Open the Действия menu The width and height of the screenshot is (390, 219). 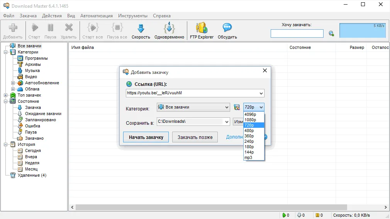pyautogui.click(x=52, y=16)
